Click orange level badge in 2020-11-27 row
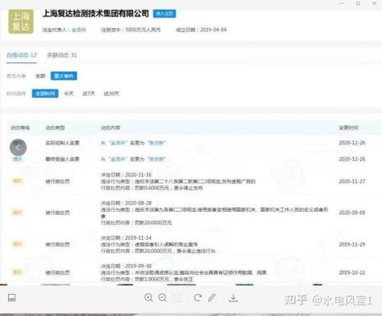 [17, 181]
